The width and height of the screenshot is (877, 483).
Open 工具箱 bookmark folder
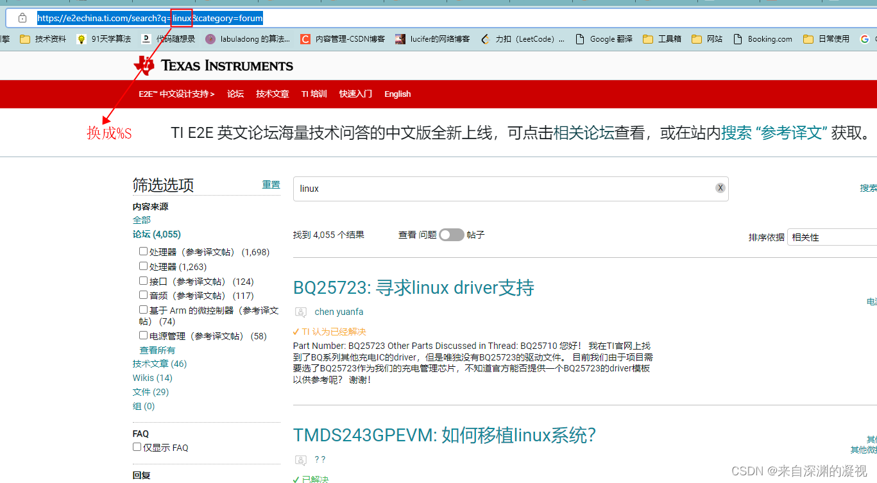[662, 39]
